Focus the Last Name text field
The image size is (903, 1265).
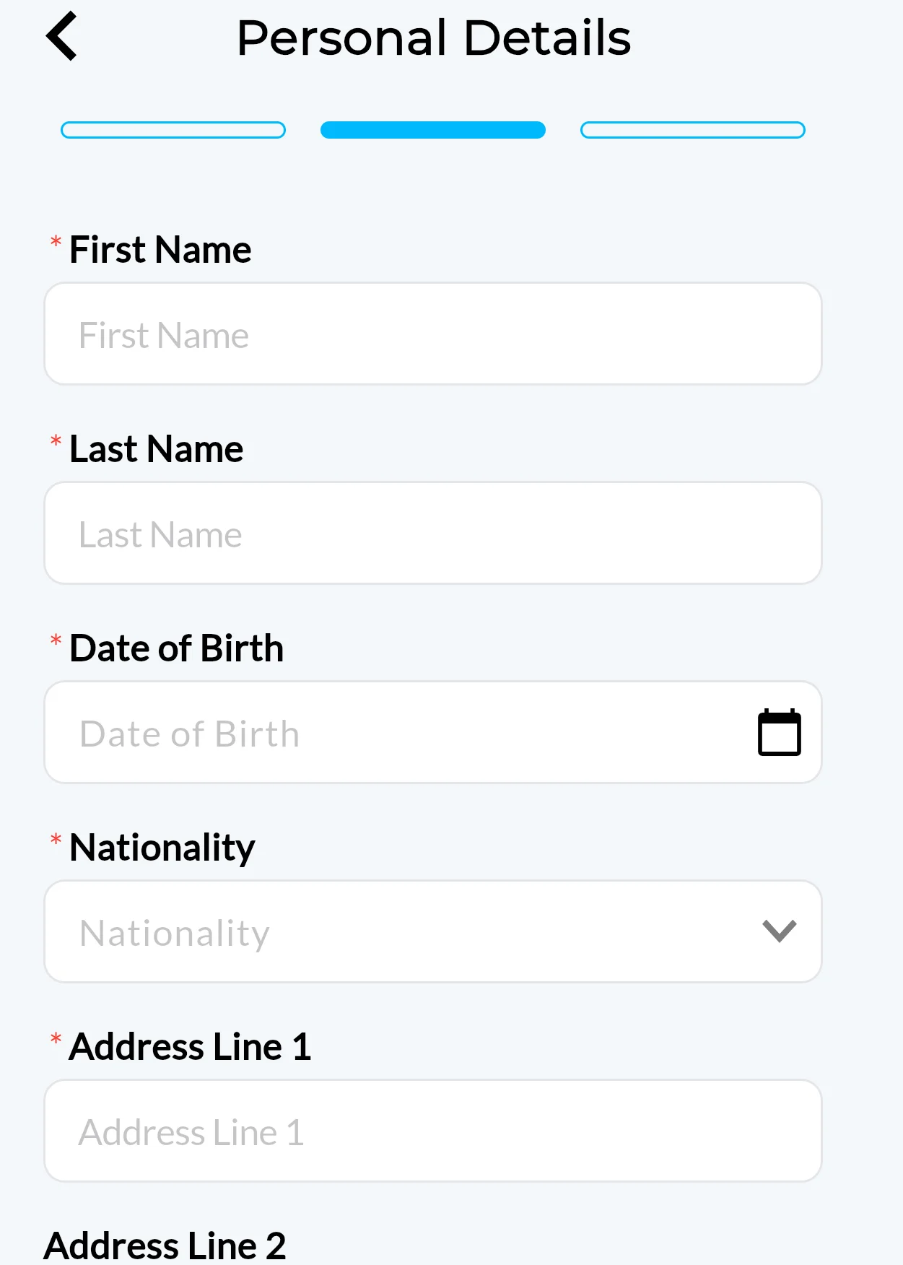(433, 533)
